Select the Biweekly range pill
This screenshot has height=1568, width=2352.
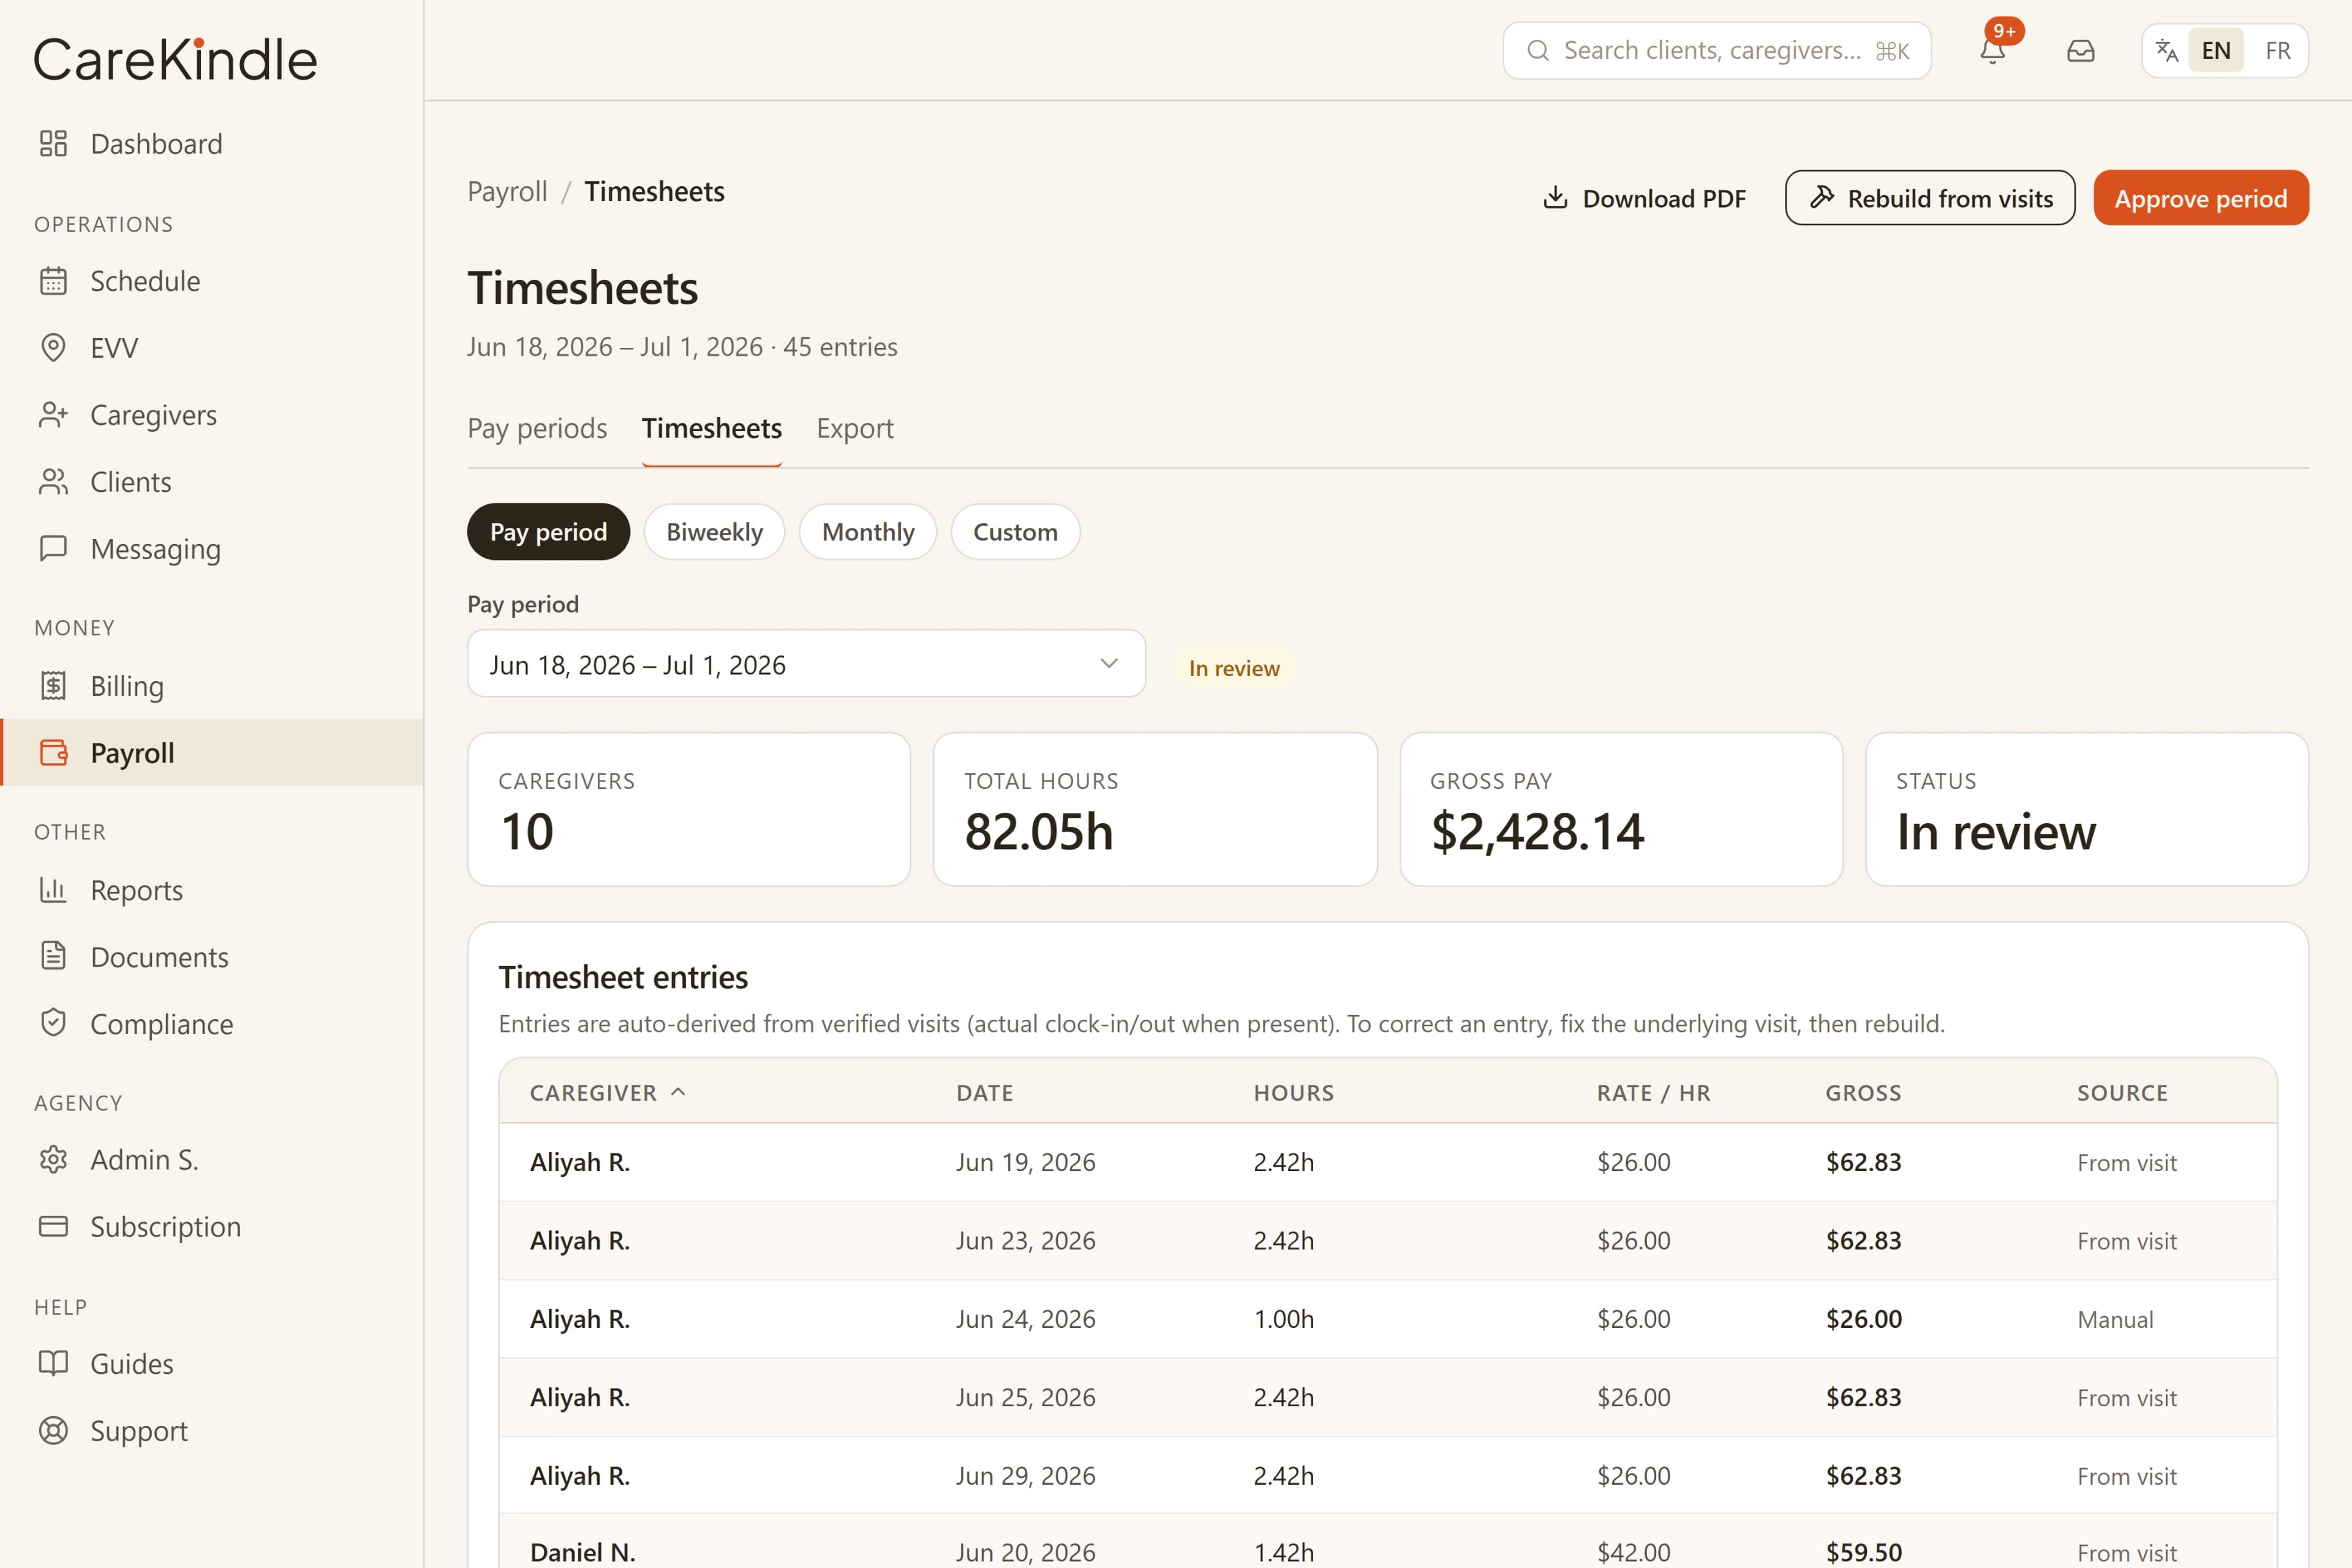tap(714, 532)
